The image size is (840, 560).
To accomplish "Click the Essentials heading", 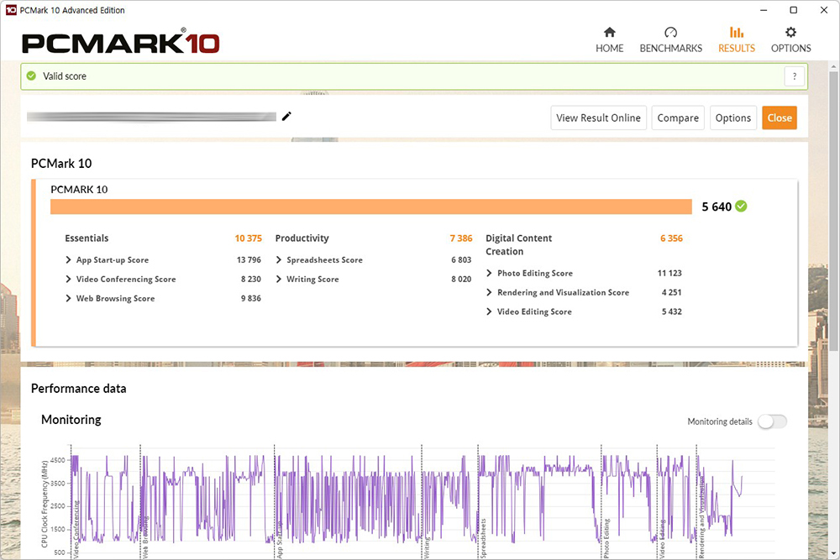I will pyautogui.click(x=87, y=238).
